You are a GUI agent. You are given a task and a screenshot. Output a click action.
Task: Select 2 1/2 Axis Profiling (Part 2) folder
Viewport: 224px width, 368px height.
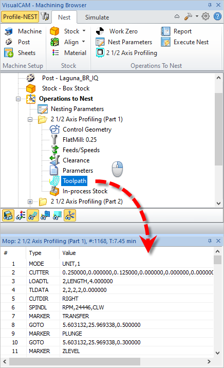(86, 201)
